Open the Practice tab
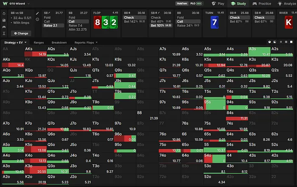Image resolution: width=297 pixels, height=187 pixels. [x=262, y=3]
